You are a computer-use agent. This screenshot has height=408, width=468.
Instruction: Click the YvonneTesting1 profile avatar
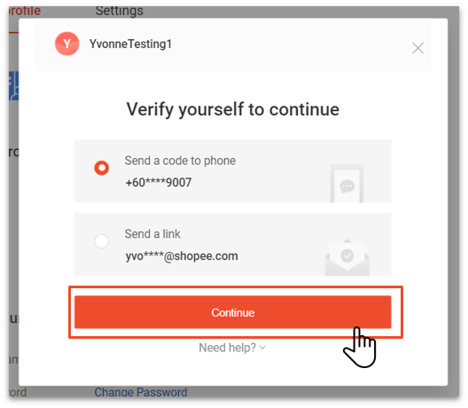pos(67,43)
